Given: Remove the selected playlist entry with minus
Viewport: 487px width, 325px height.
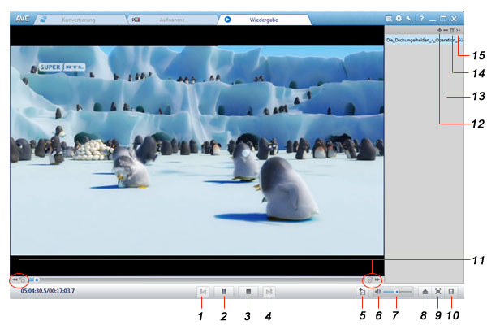Looking at the screenshot, I should (446, 30).
